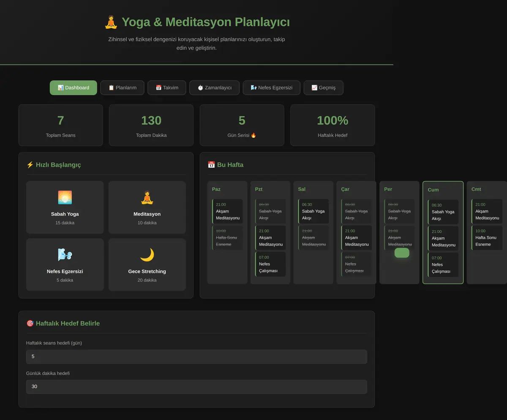Click the target icon beside Haftalık Hedef Belirle

coord(30,323)
